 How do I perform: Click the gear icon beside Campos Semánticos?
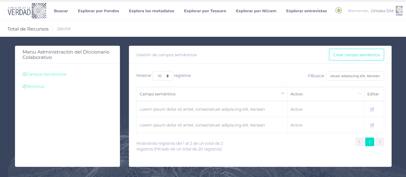coord(25,74)
